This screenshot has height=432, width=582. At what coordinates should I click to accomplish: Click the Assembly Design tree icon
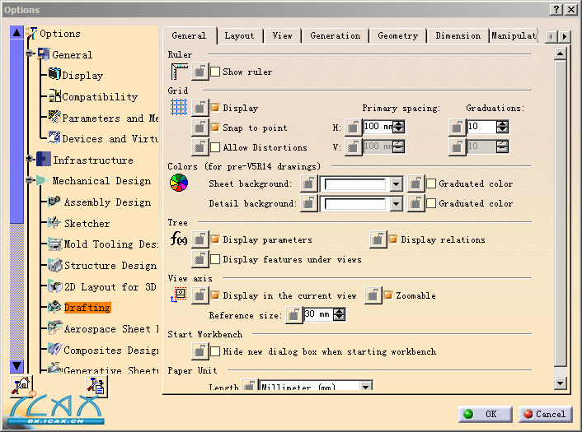54,202
